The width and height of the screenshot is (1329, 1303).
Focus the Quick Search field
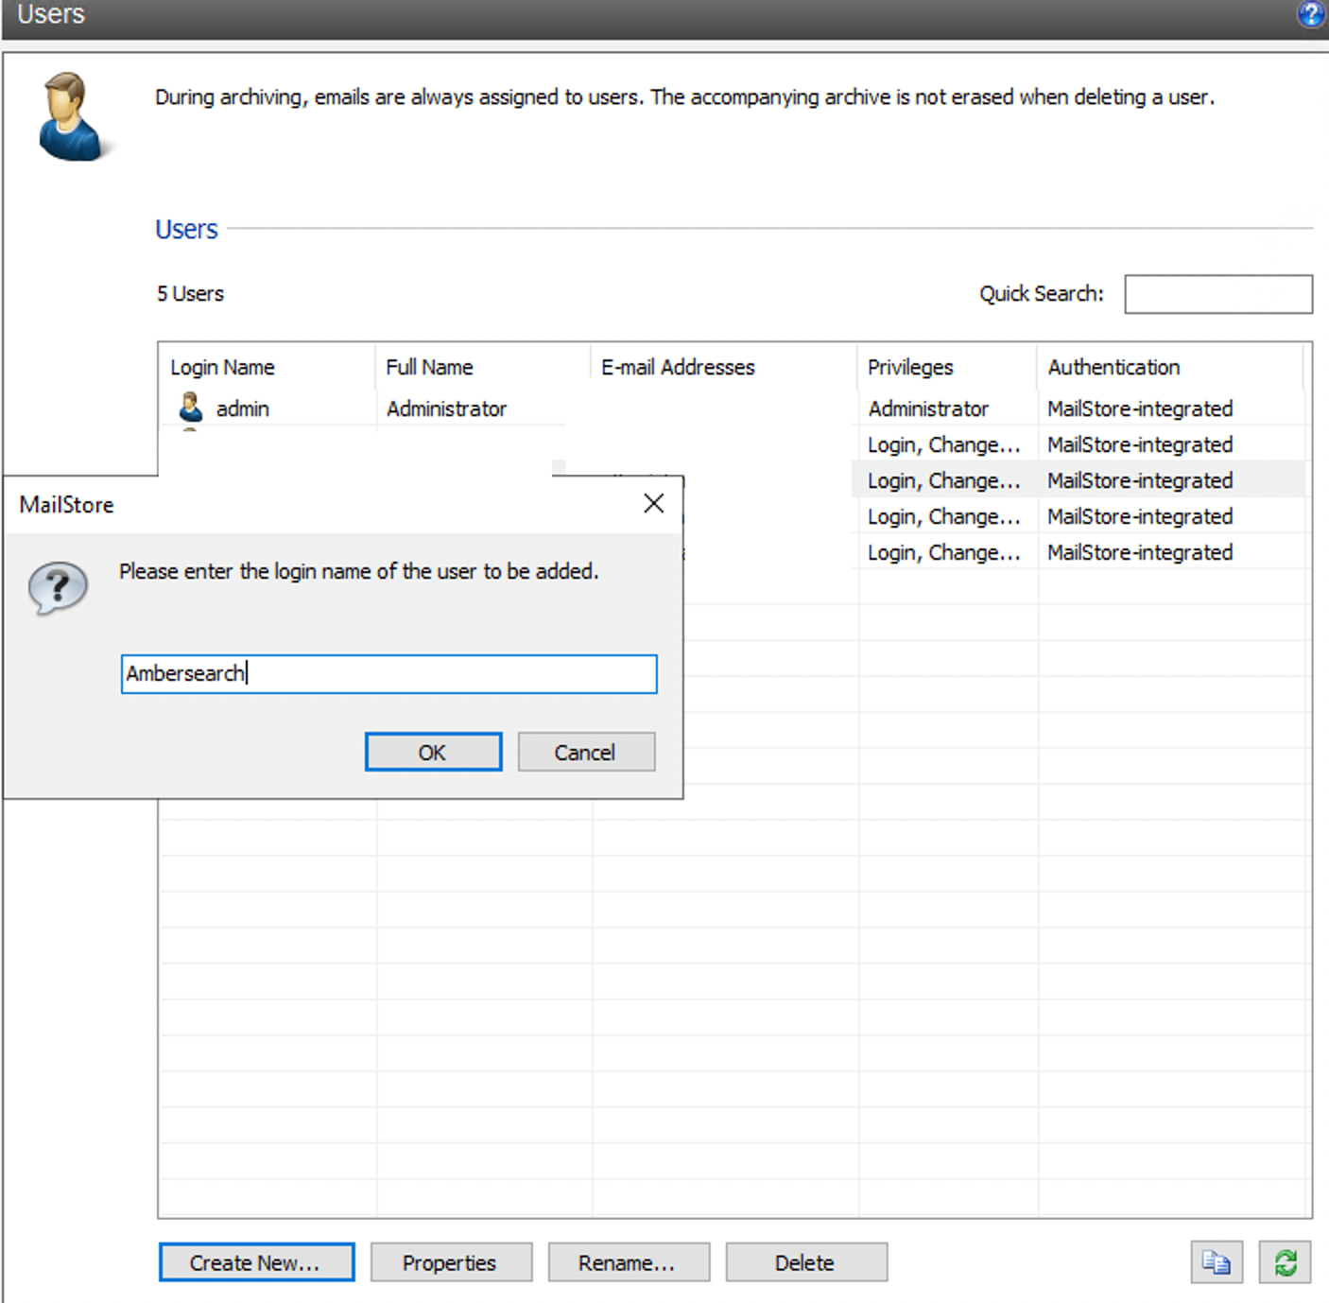1218,294
